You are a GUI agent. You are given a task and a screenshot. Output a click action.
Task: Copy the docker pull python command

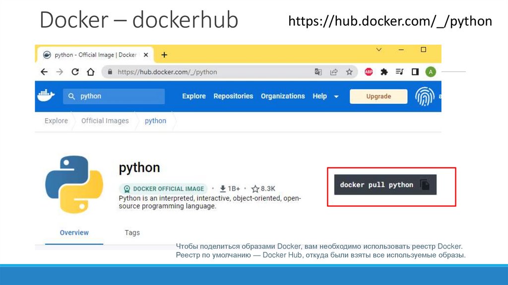425,185
